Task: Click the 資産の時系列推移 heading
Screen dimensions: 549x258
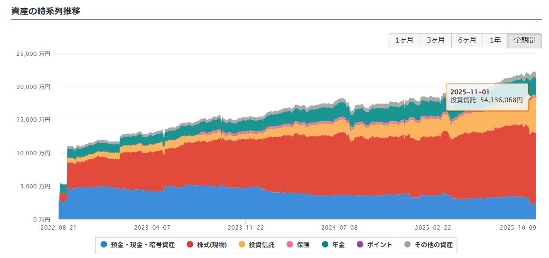Action: click(46, 11)
